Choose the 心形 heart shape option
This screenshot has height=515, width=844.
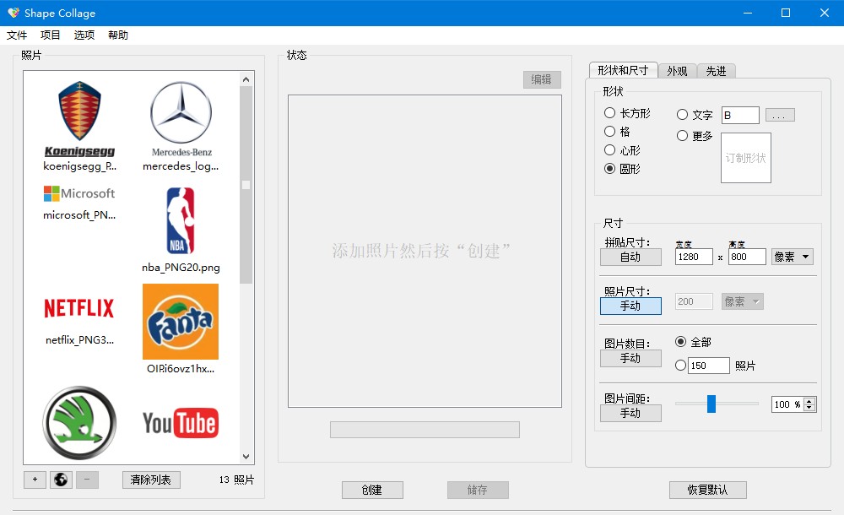tap(622, 150)
